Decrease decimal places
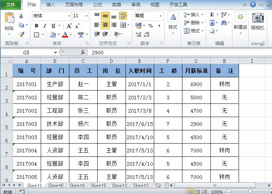Viewport: 272px width, 194px height. pyautogui.click(x=146, y=34)
